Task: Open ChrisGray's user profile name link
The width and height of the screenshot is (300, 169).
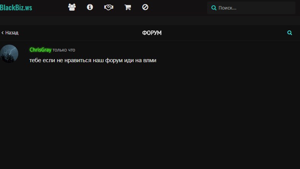Action: coord(40,50)
